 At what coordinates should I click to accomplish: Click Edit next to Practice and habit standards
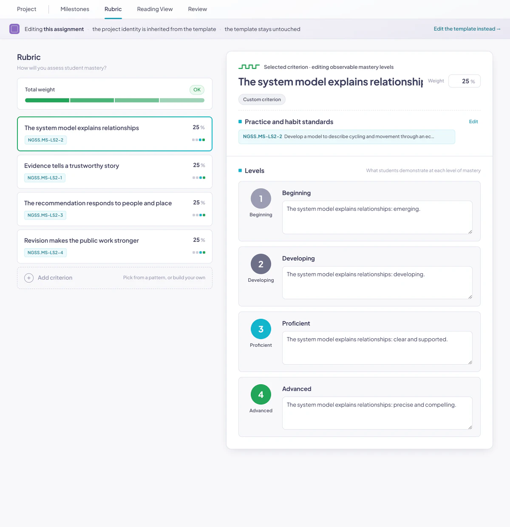click(x=473, y=122)
